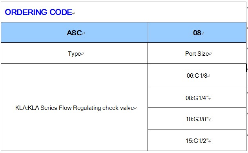Click paragraph mark after Port Size

[210, 55]
